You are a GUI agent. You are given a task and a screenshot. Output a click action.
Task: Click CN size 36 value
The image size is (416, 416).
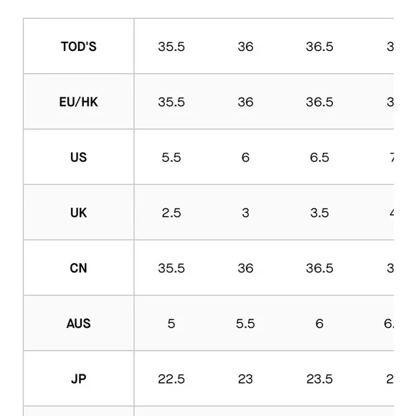245,268
